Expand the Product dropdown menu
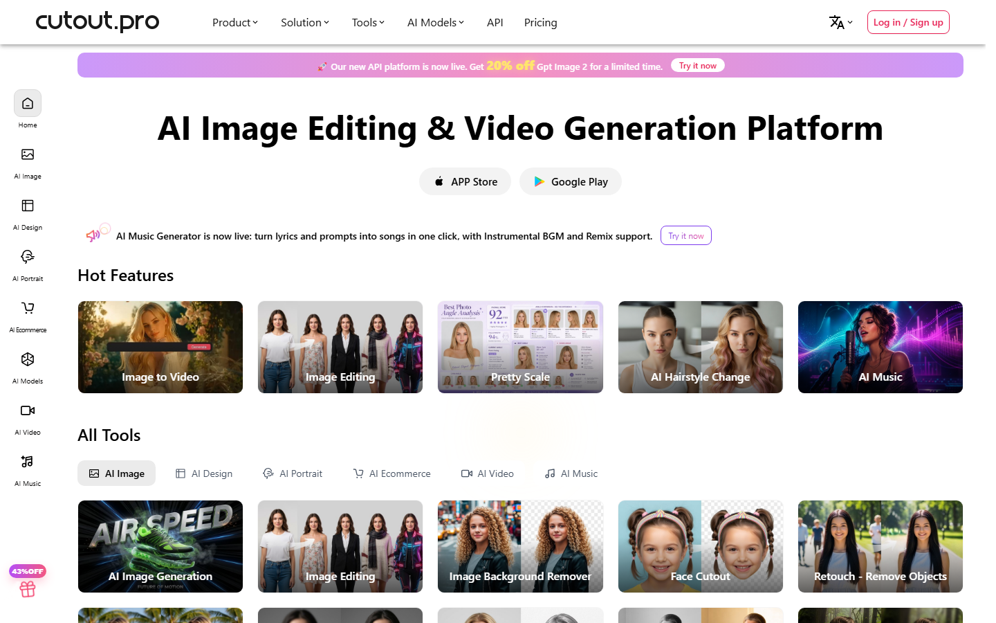This screenshot has height=623, width=996. pyautogui.click(x=235, y=22)
